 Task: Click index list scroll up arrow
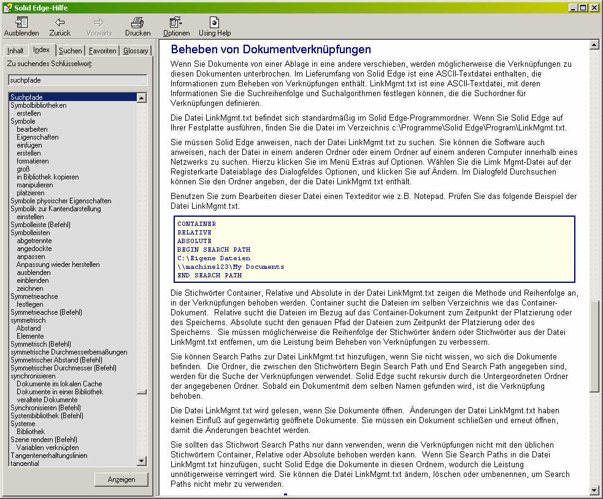pyautogui.click(x=142, y=98)
